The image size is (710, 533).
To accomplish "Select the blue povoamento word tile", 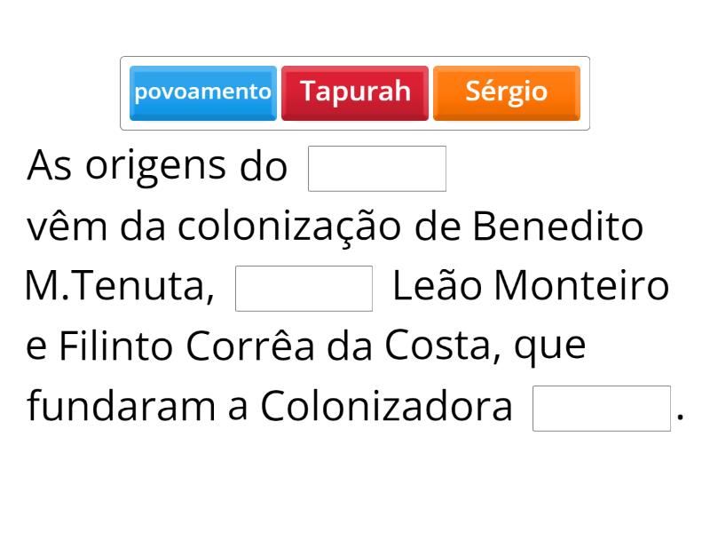I will 202,92.
